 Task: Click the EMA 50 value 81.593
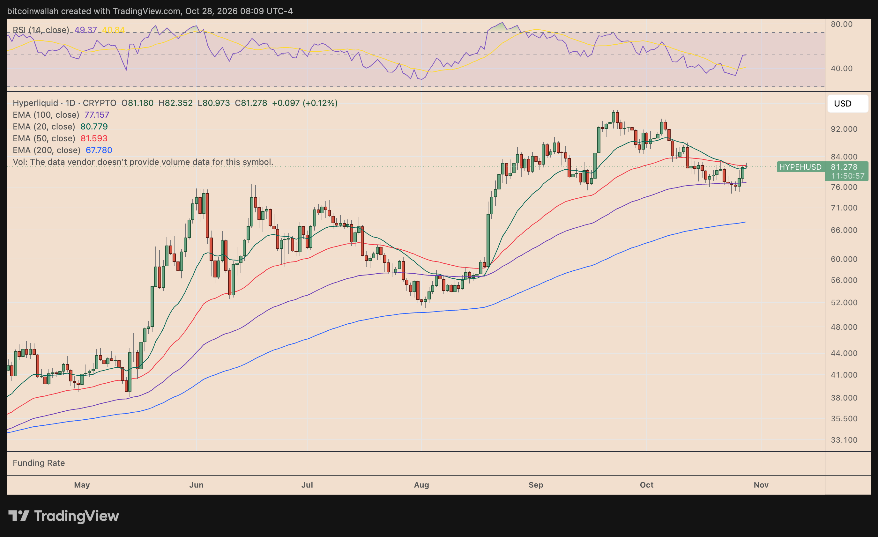click(94, 138)
